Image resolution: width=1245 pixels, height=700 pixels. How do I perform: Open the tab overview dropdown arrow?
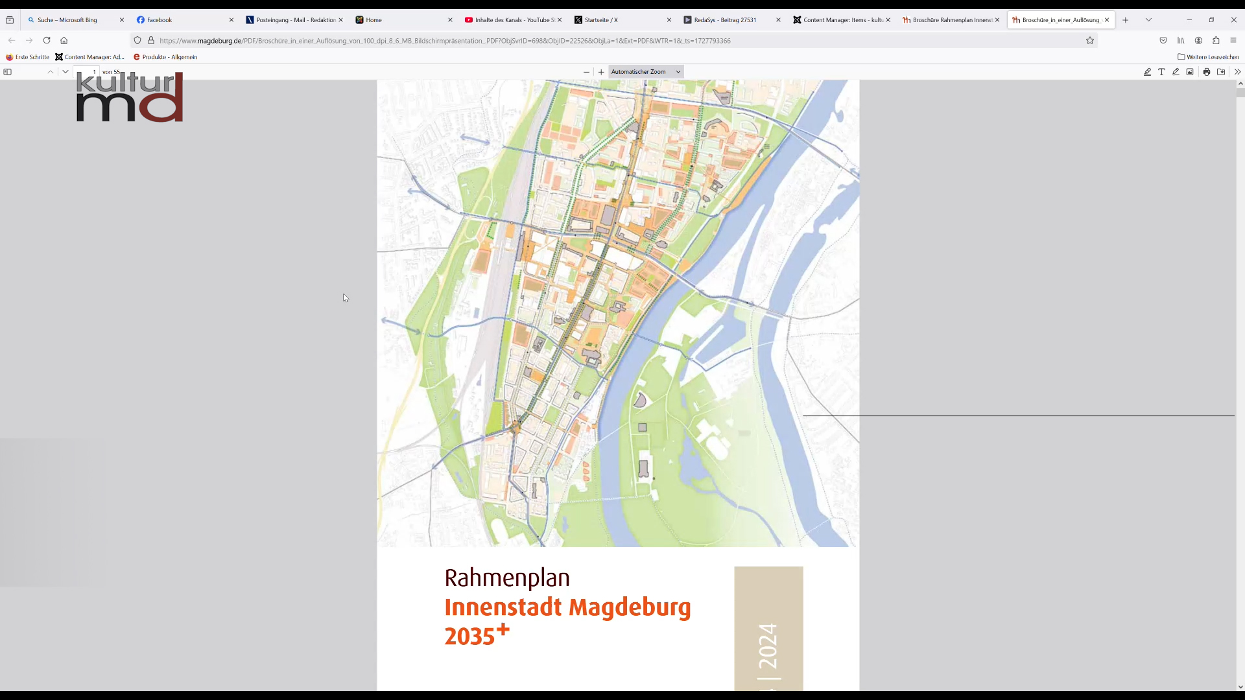(x=1148, y=19)
